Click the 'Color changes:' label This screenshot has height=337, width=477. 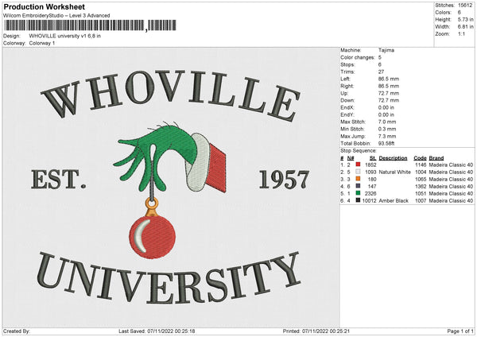358,57
